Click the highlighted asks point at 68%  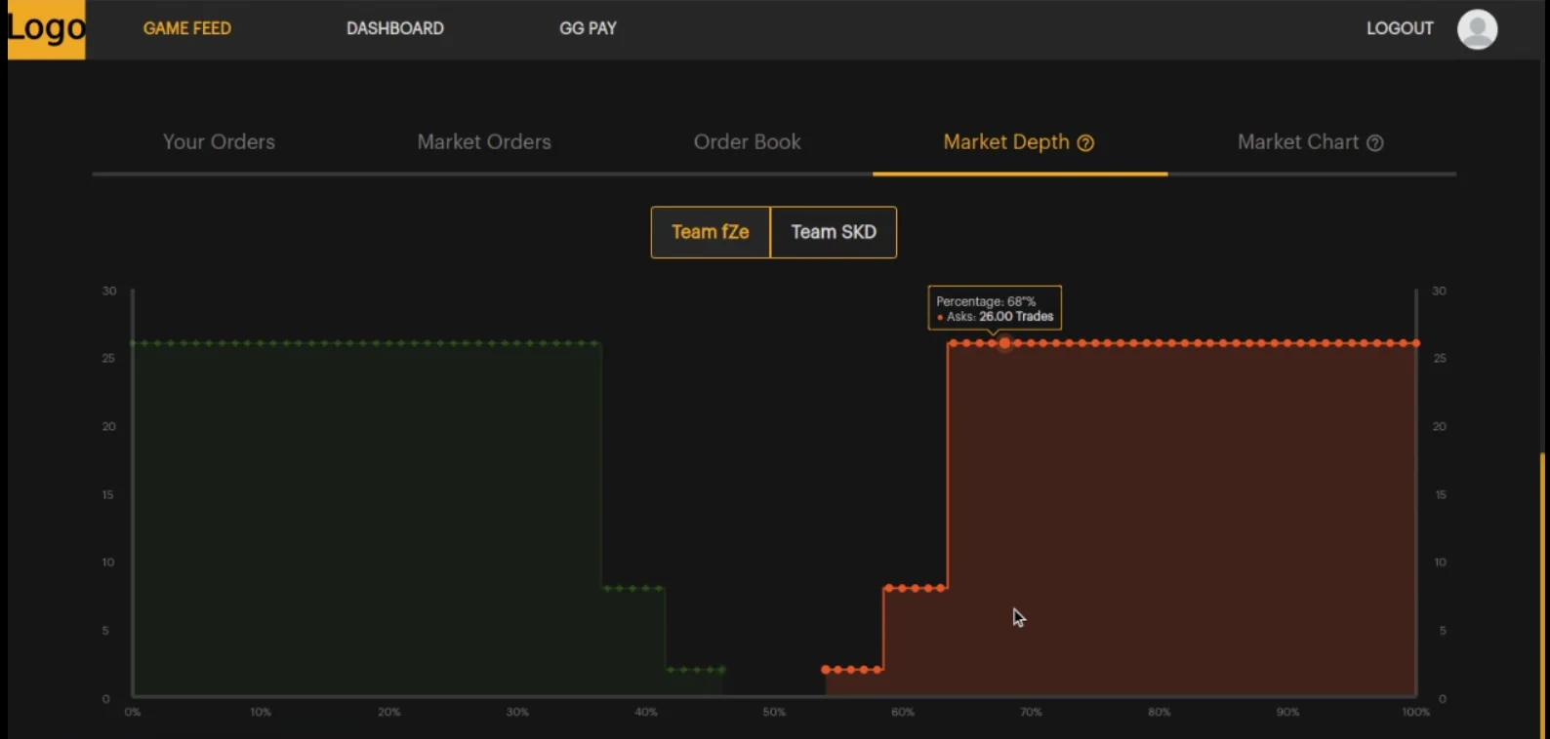(x=1004, y=343)
